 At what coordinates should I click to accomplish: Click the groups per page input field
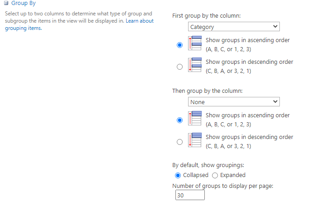tap(190, 195)
